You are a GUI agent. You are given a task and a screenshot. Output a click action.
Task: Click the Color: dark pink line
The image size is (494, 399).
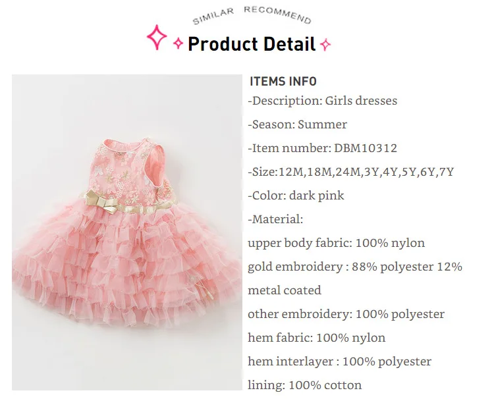(296, 196)
